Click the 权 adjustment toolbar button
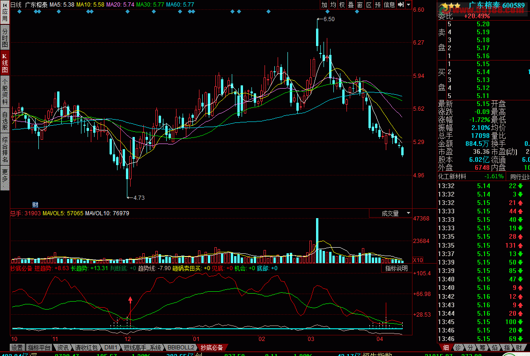Viewport: 530px width, 356px height. pyautogui.click(x=342, y=5)
